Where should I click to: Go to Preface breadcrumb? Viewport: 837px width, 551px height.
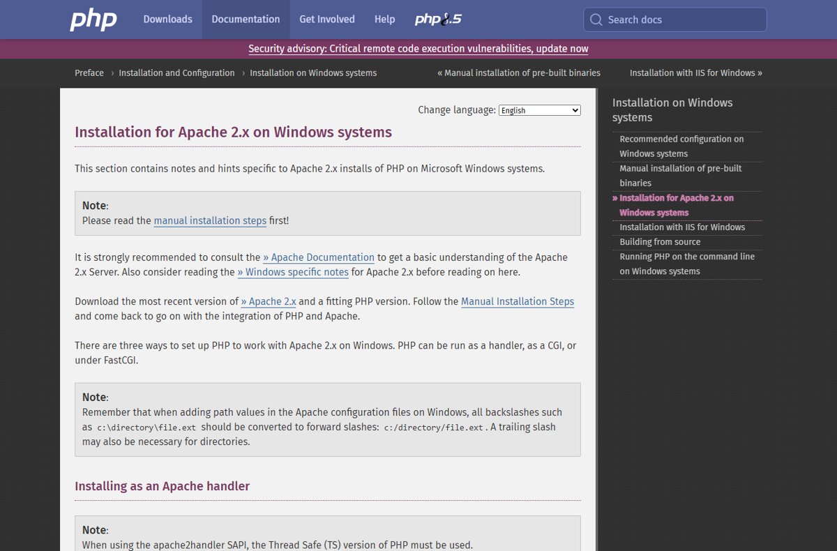click(89, 73)
